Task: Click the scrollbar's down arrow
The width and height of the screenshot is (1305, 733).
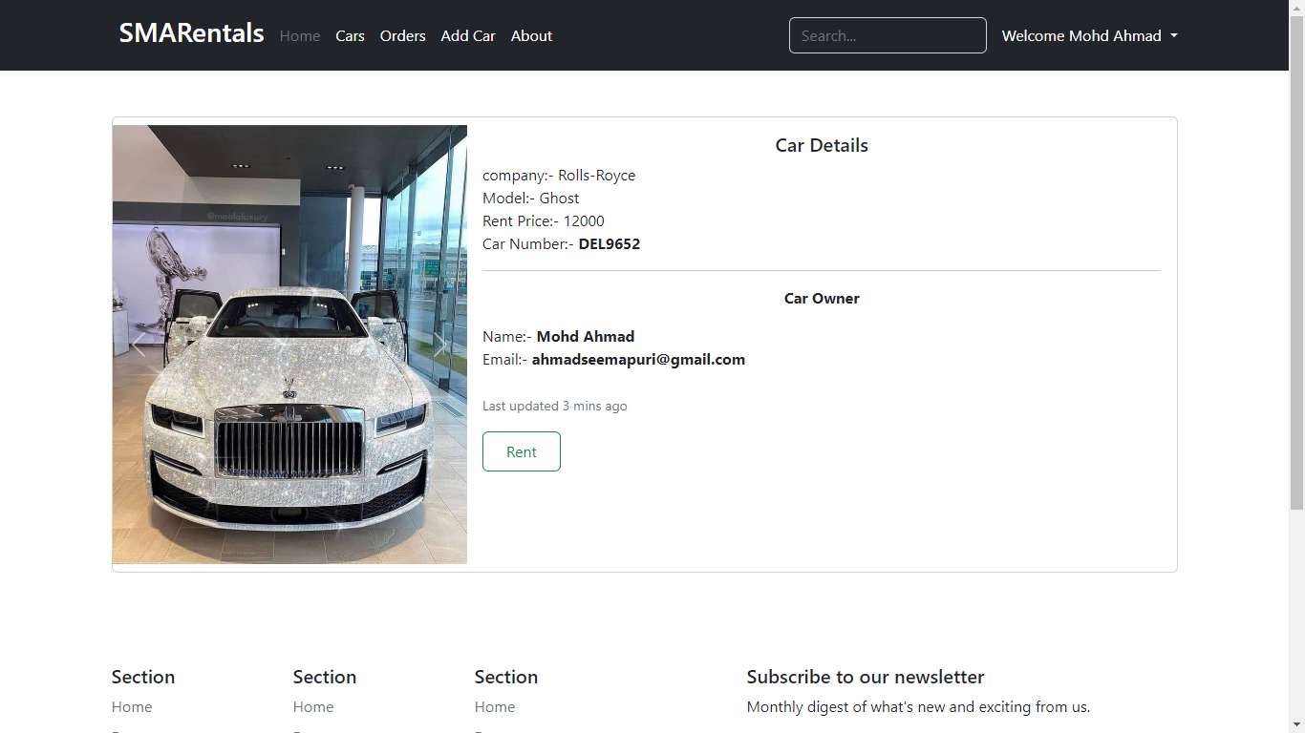Action: pos(1296,724)
